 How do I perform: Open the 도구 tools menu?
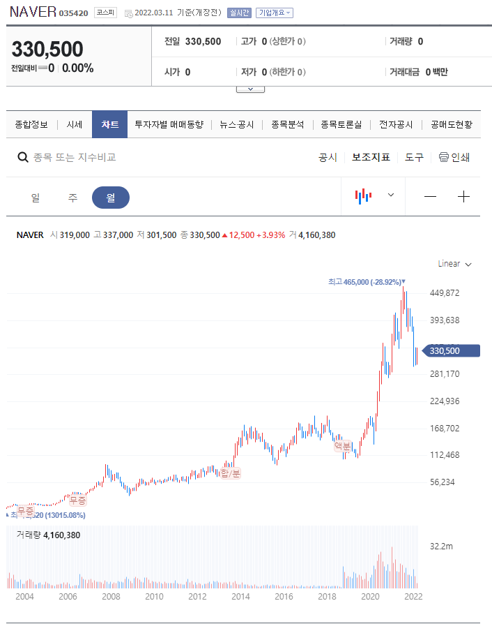(414, 157)
